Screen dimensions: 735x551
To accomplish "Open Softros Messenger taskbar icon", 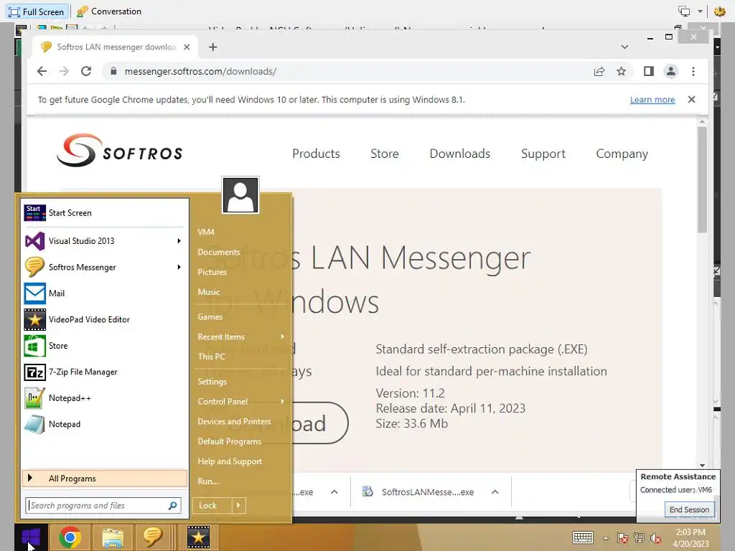I will click(x=152, y=537).
